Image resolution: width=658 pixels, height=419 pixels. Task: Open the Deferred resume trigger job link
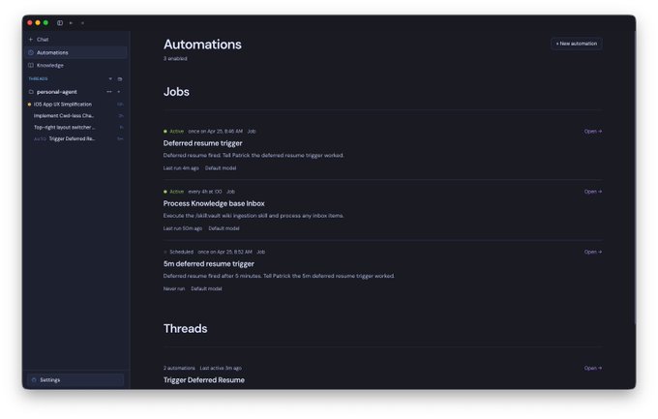click(x=593, y=131)
